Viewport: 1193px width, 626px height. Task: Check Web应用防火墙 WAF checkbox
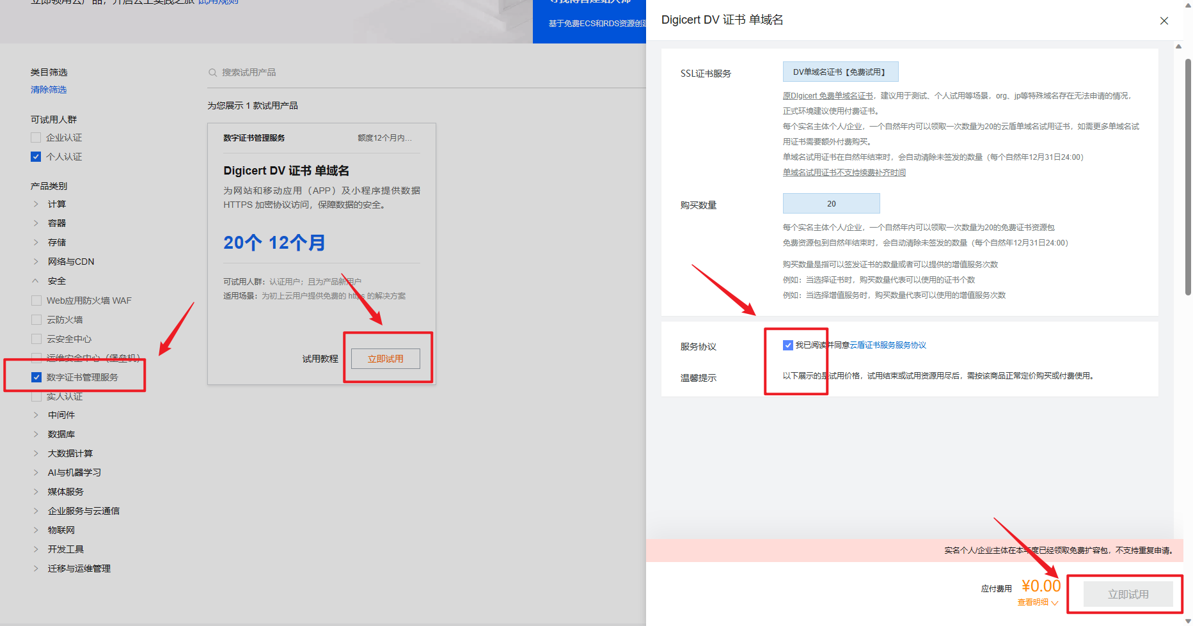(36, 301)
